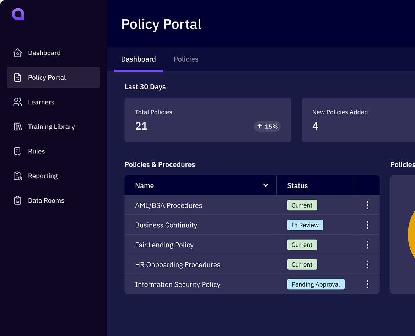The width and height of the screenshot is (415, 336).
Task: Click the Learners people icon
Action: (17, 102)
